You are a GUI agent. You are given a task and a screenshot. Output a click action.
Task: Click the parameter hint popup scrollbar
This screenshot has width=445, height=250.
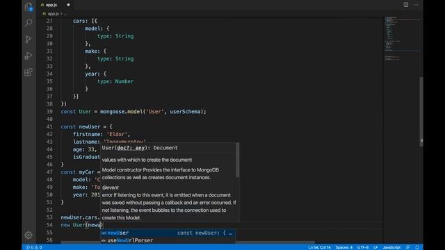click(x=238, y=160)
